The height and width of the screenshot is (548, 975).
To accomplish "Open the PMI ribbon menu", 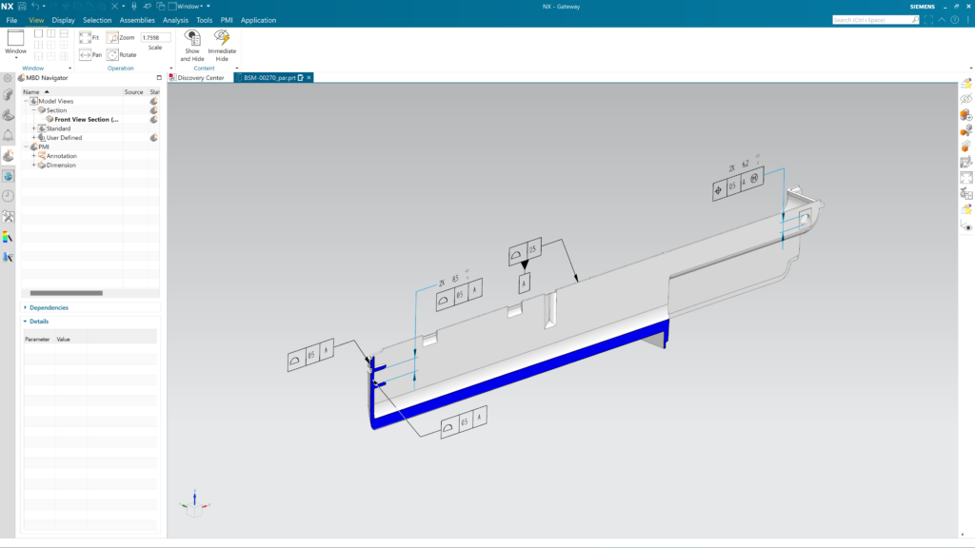I will click(225, 19).
